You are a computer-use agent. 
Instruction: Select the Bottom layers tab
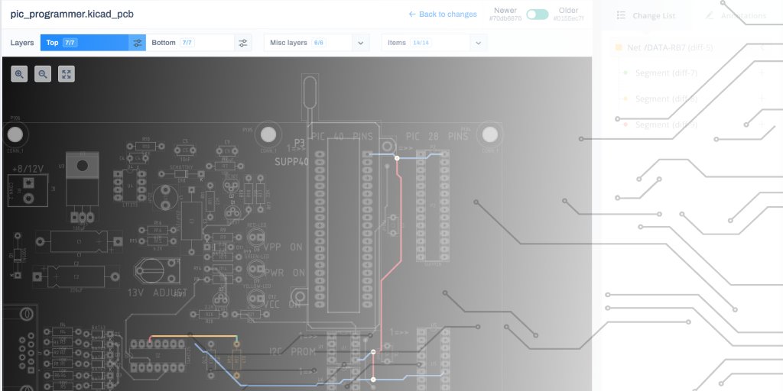click(190, 43)
